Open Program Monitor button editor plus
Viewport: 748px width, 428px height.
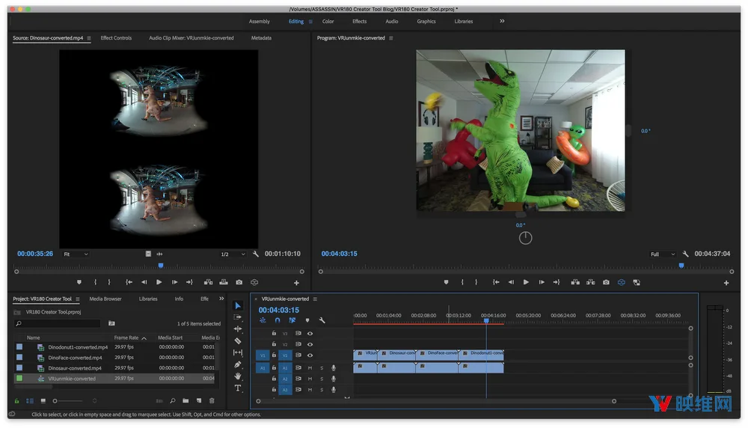pos(726,283)
